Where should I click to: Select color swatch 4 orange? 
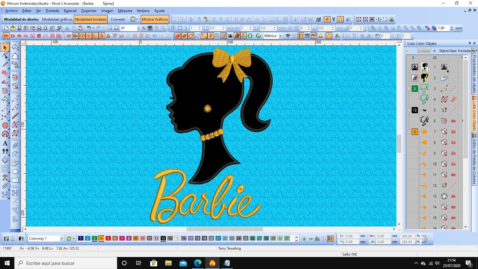[101, 238]
